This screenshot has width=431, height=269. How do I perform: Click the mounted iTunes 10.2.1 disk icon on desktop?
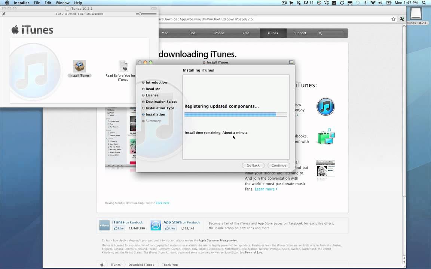coord(416,13)
